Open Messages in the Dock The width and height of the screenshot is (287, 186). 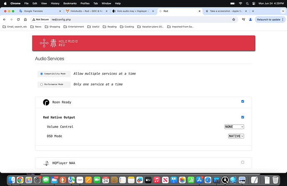tap(46, 180)
